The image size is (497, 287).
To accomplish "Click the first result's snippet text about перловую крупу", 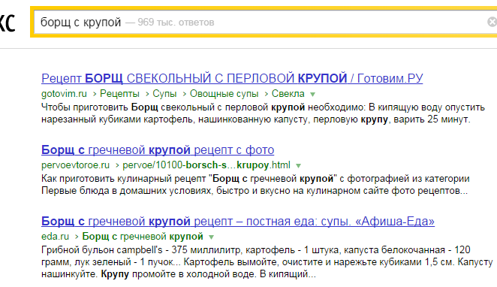I will point(263,113).
